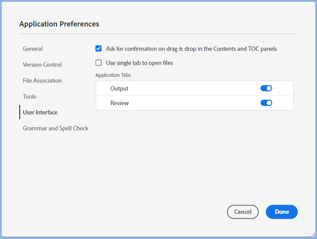Click the 'Use single tab to open files' label
The height and width of the screenshot is (239, 317).
[139, 63]
